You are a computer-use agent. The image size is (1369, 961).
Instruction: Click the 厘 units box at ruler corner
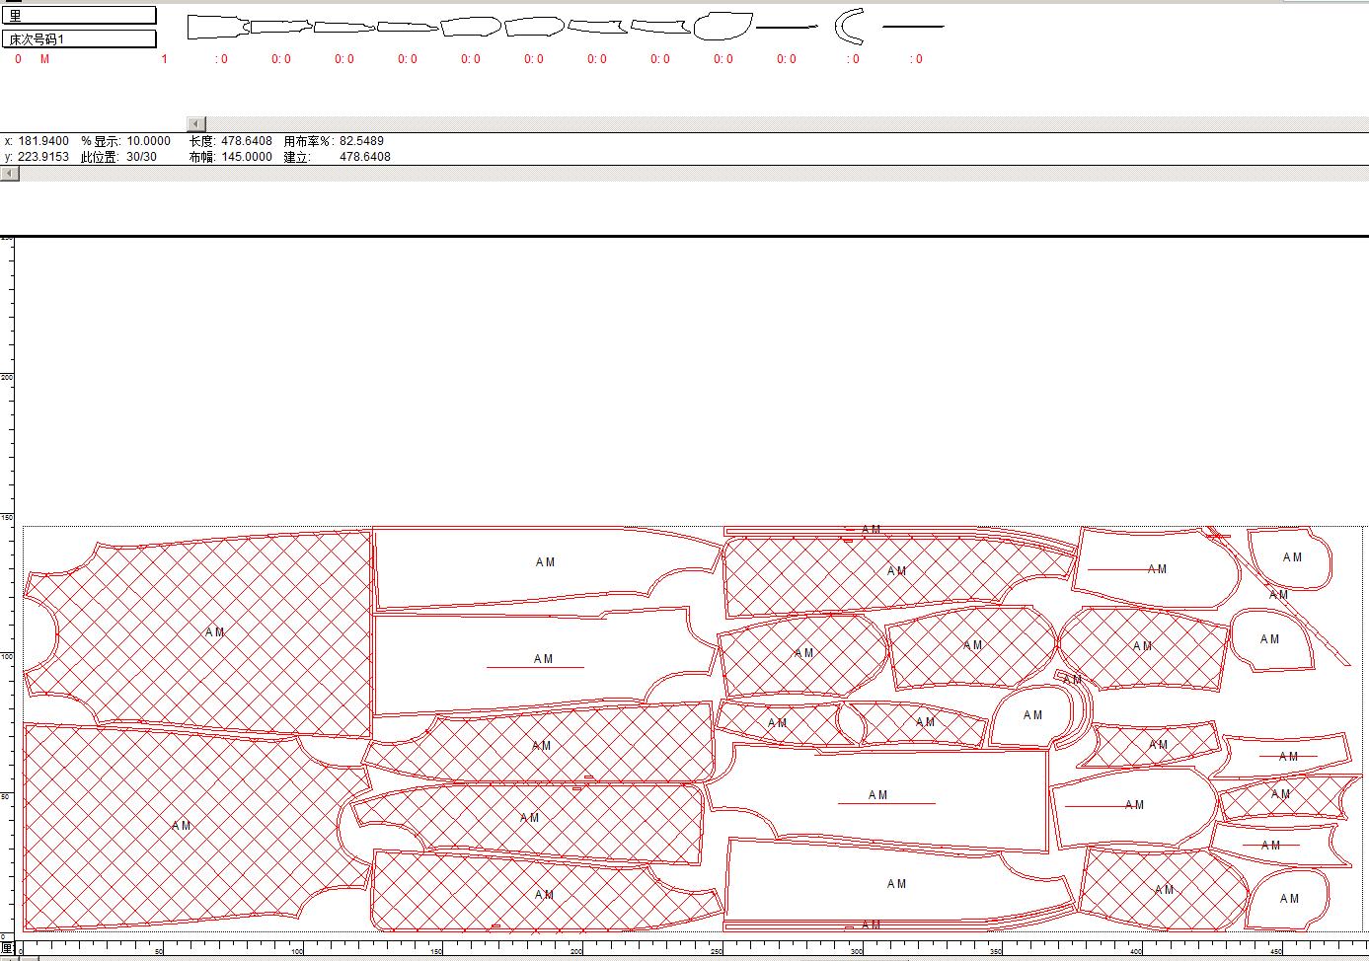[7, 949]
